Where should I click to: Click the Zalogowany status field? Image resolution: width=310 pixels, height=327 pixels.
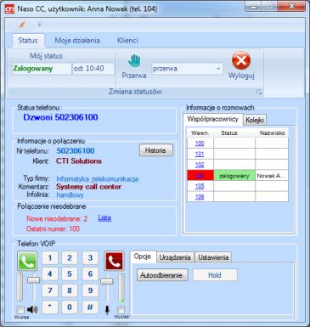click(x=42, y=69)
